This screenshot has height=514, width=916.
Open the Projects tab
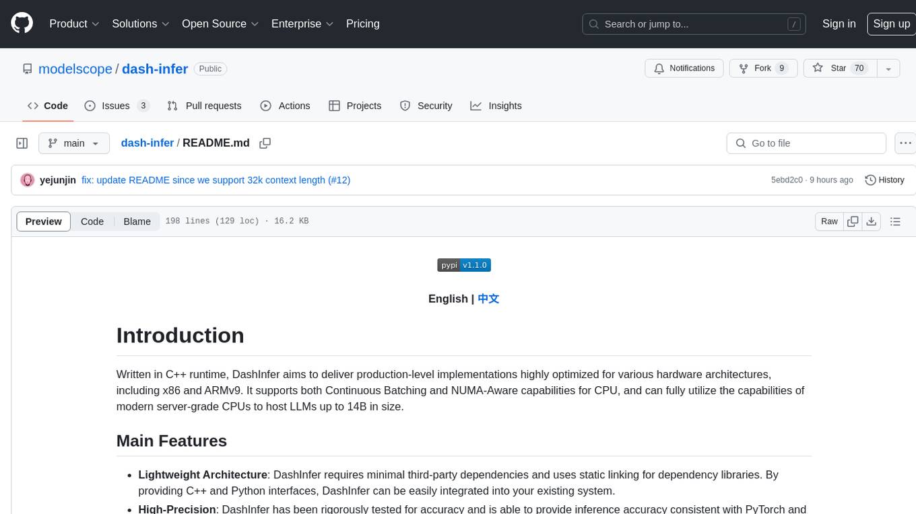coord(355,106)
